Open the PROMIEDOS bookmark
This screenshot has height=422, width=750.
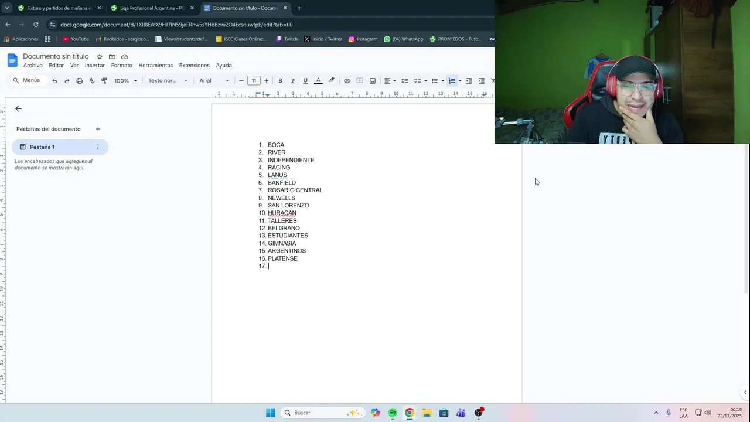pos(455,39)
